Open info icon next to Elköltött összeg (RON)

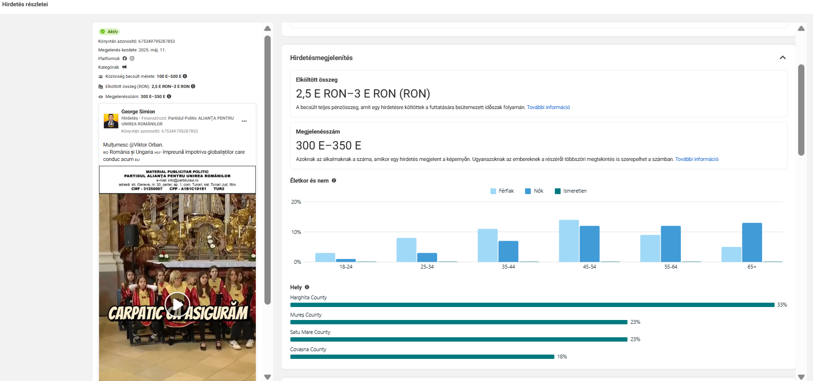(x=193, y=86)
